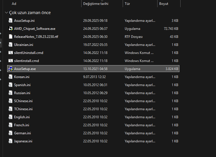Select the group title "Çok uzun zaman önce"
The width and height of the screenshot is (216, 157).
[x=30, y=13]
